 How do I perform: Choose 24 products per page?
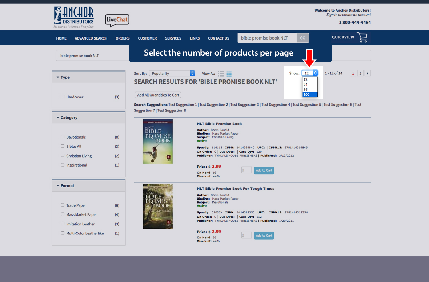pos(310,85)
